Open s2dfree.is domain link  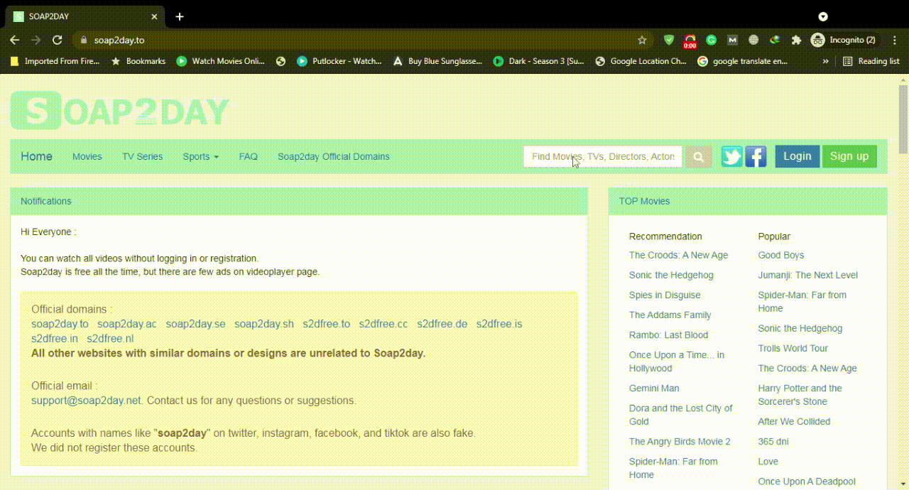[x=499, y=324]
